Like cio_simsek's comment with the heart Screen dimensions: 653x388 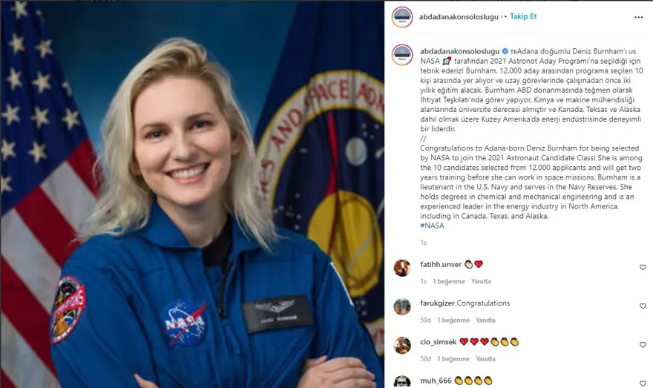tap(643, 345)
